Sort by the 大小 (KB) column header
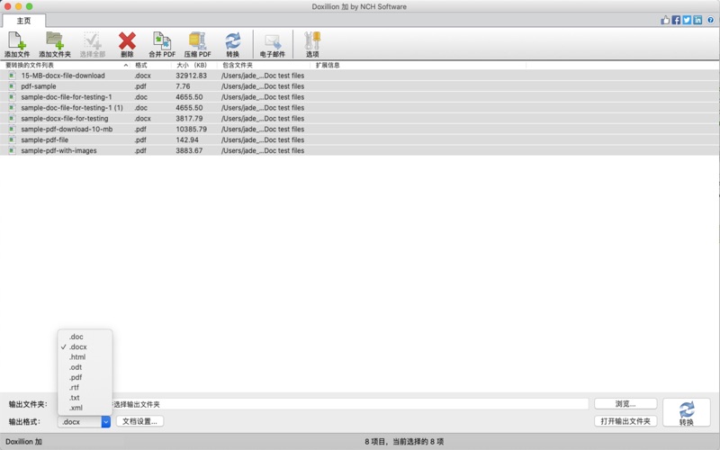720x450 pixels. point(194,65)
